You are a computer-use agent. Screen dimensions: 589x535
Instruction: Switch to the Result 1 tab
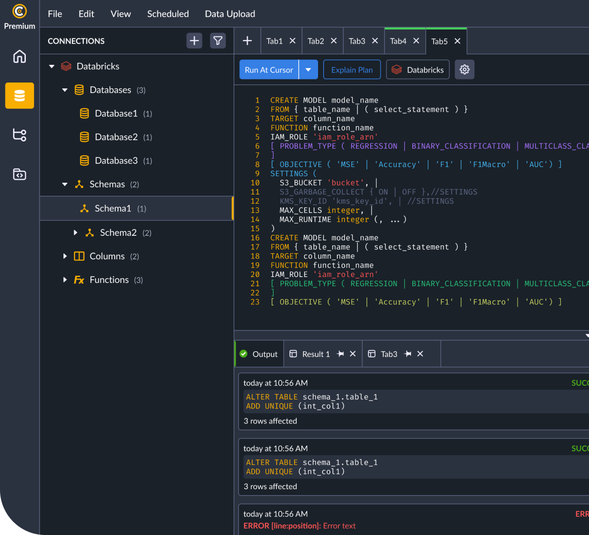pos(316,354)
